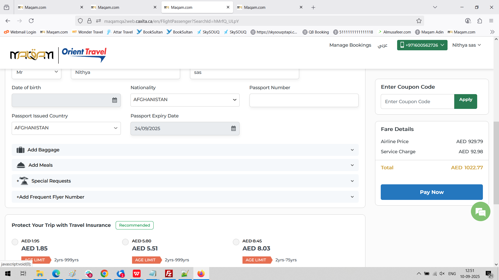Expand the Add Baggage section
This screenshot has height=280, width=499.
(x=185, y=150)
